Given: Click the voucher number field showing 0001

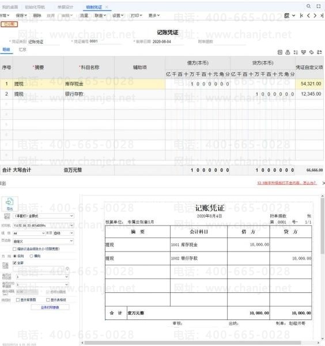Looking at the screenshot, I should pos(105,42).
